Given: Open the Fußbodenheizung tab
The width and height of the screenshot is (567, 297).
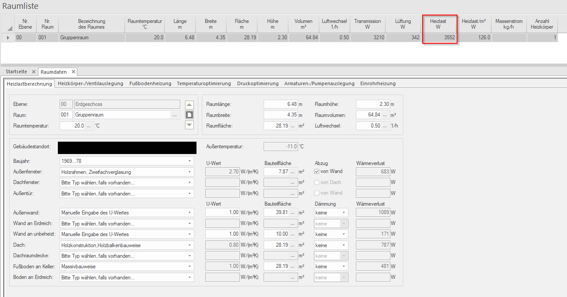Looking at the screenshot, I should click(151, 83).
